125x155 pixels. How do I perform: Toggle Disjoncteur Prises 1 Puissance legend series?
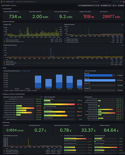click(x=73, y=42)
